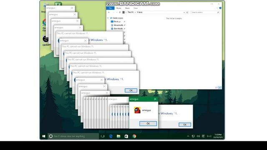Open the address bar history dropdown
This screenshot has width=267, height=150.
(x=184, y=12)
